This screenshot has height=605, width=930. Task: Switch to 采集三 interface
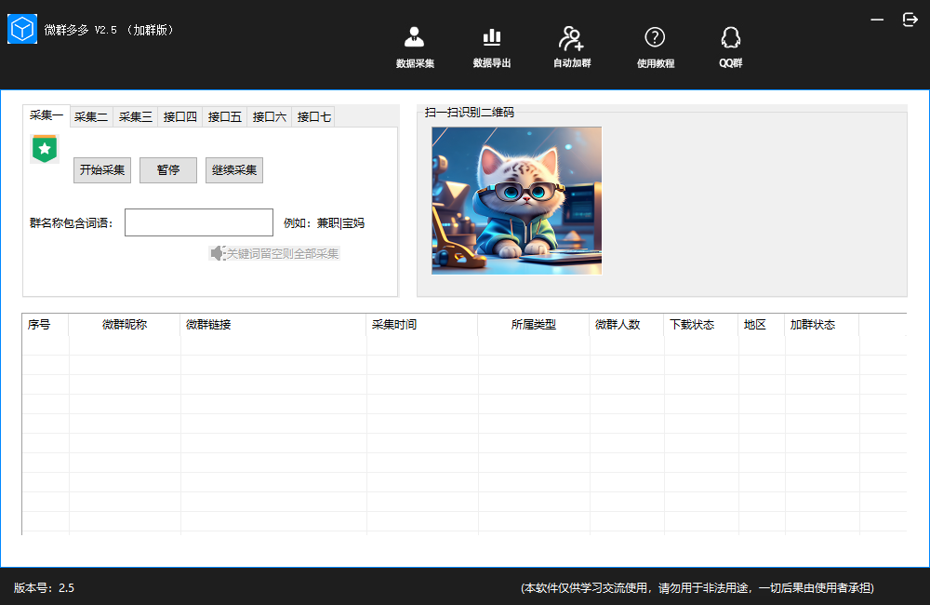tap(135, 116)
